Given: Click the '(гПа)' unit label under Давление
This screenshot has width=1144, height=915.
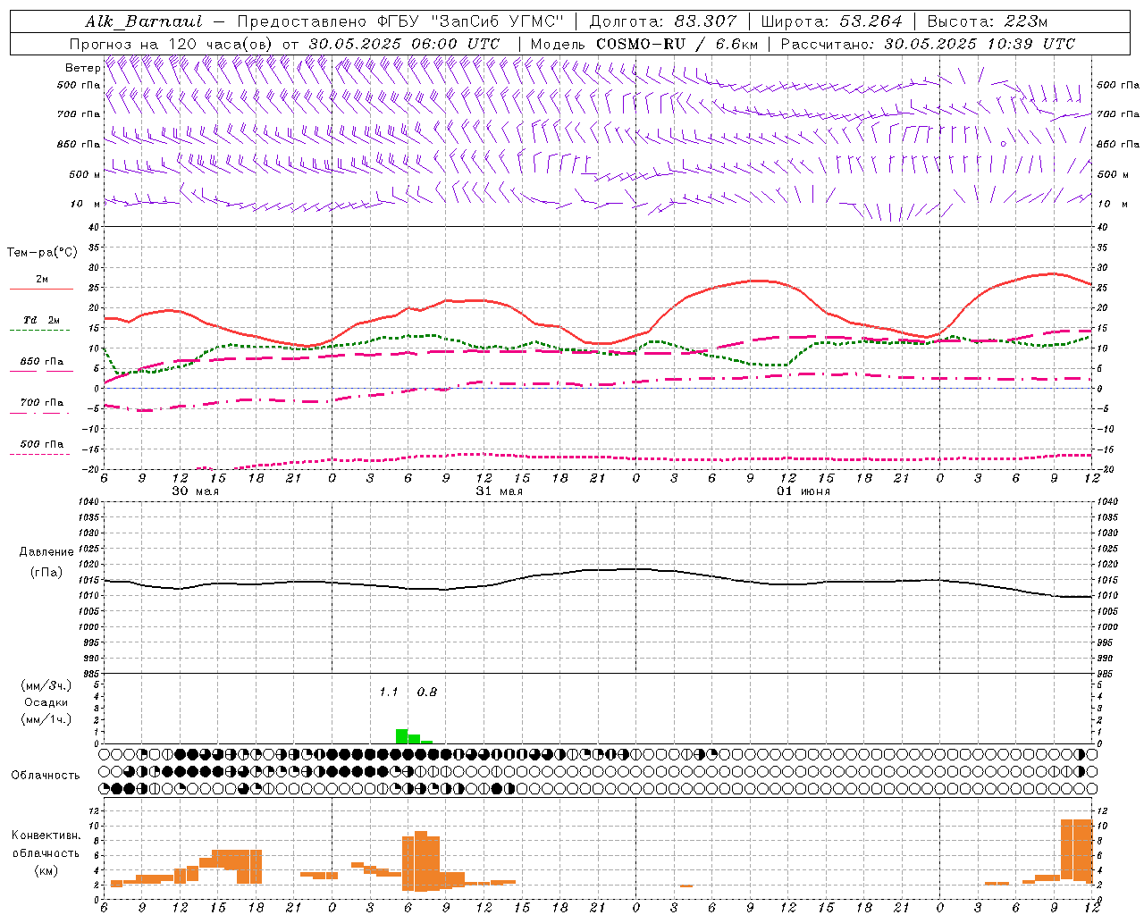Looking at the screenshot, I should (45, 573).
